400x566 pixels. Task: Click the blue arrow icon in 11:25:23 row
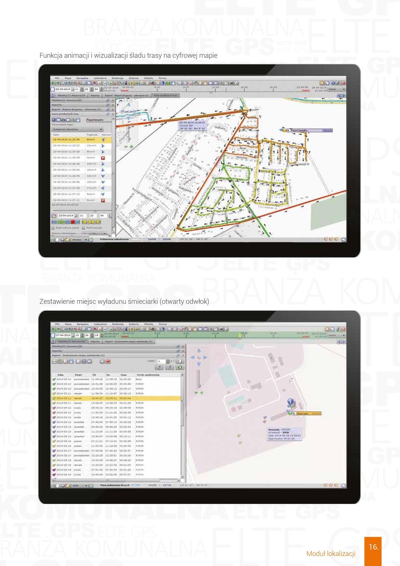103,145
